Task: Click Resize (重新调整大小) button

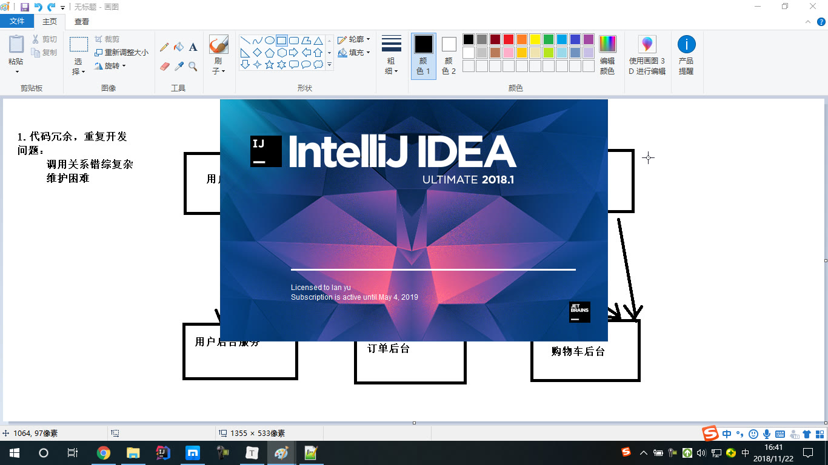Action: [x=121, y=53]
